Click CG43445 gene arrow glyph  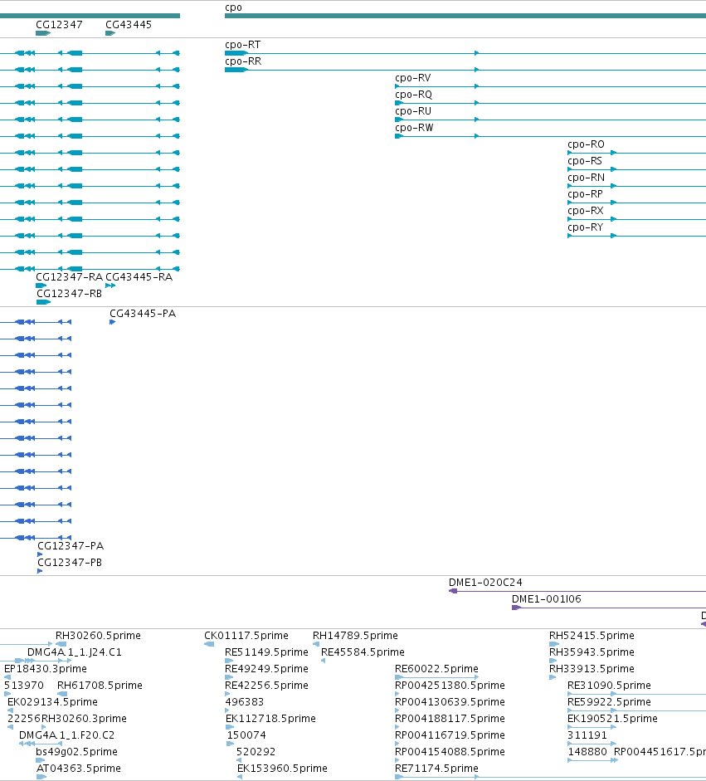point(110,33)
